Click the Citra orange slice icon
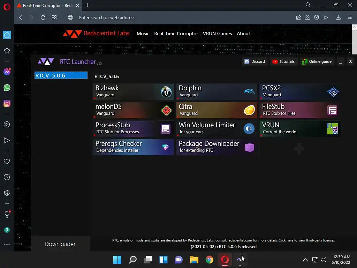This screenshot has height=268, width=357. (x=249, y=110)
